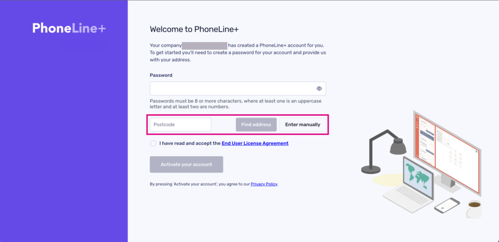499x242 pixels.
Task: Click the PhoneLine+ logo
Action: pos(69,29)
